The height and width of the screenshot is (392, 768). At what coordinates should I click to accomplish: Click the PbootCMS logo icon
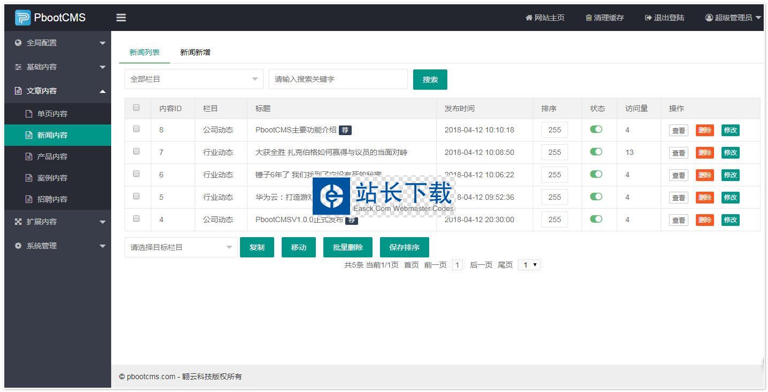pyautogui.click(x=22, y=18)
